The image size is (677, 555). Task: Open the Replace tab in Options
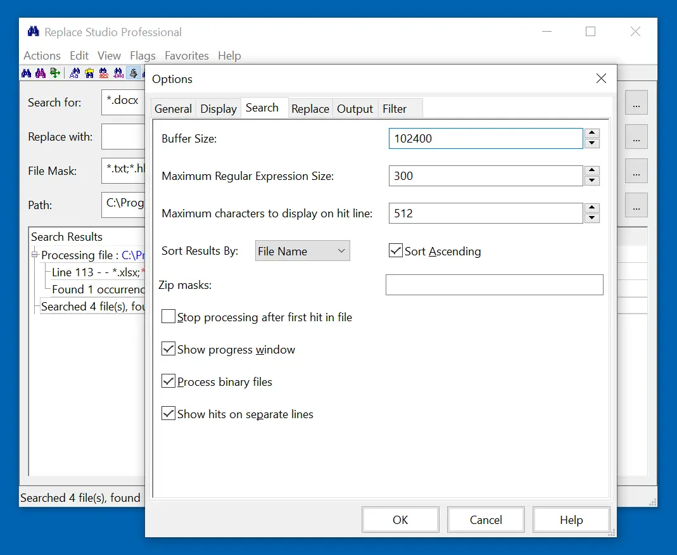pos(310,109)
